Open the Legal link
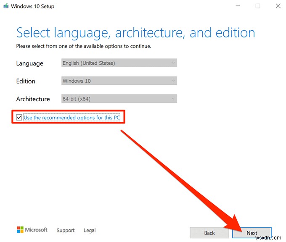 coord(90,230)
